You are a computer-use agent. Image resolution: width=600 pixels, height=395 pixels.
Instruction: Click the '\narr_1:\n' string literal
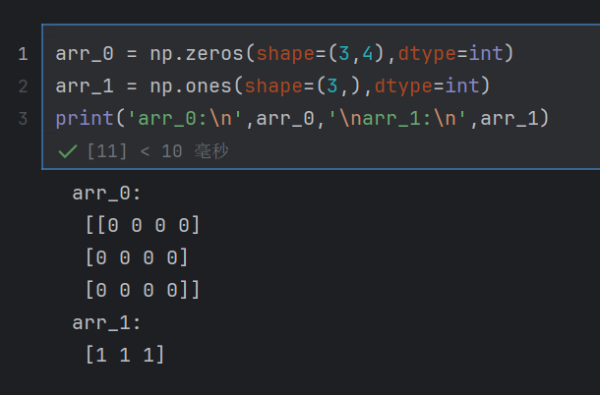397,119
